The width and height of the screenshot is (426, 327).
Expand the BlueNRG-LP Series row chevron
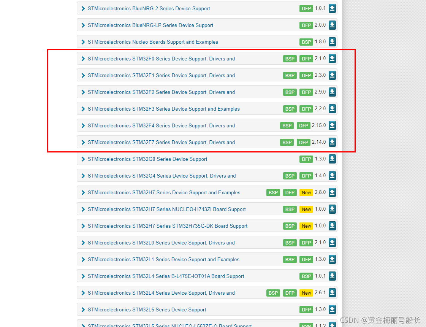(83, 25)
